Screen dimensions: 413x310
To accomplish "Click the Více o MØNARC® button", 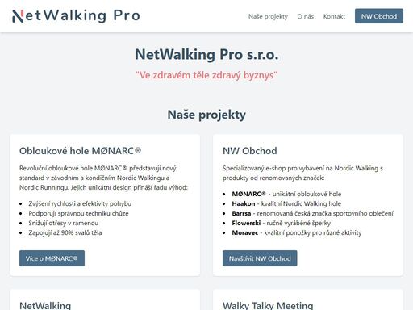I will click(52, 258).
